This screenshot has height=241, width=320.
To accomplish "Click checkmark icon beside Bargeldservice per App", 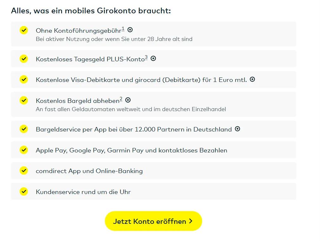I will point(24,129).
